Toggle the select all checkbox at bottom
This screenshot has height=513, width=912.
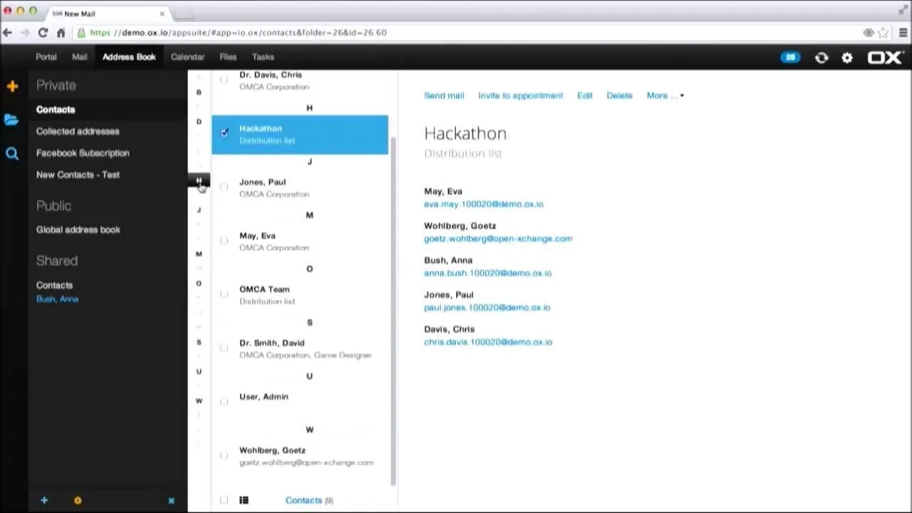224,500
